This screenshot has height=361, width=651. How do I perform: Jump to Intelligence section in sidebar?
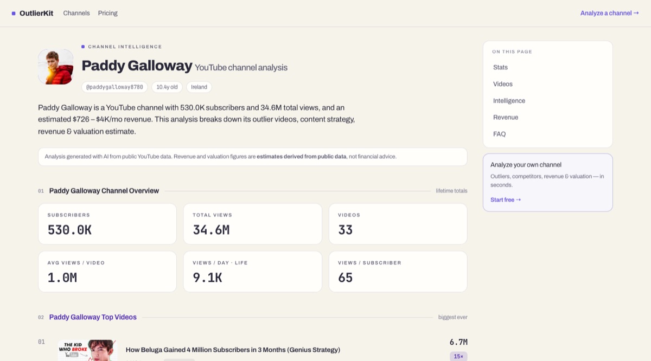point(509,101)
